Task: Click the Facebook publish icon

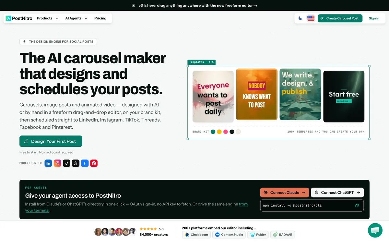Action: [85, 163]
